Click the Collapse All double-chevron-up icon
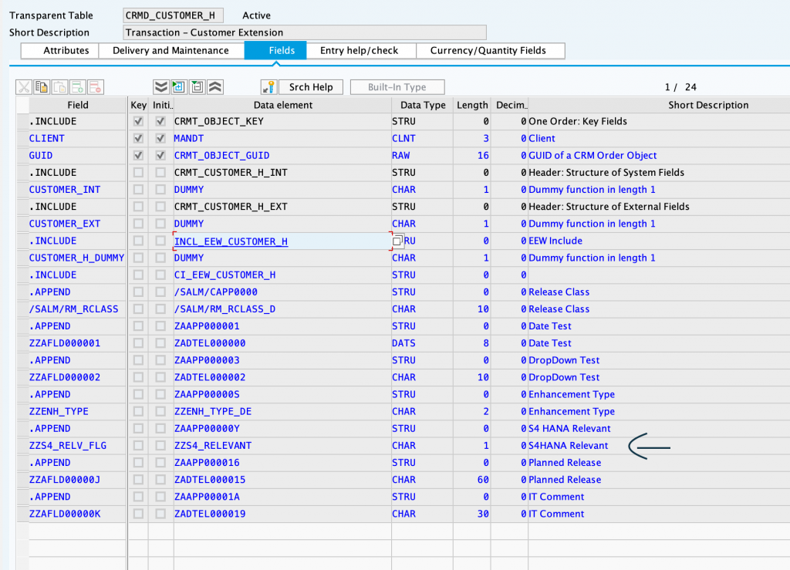Viewport: 790px width, 570px height. point(215,87)
